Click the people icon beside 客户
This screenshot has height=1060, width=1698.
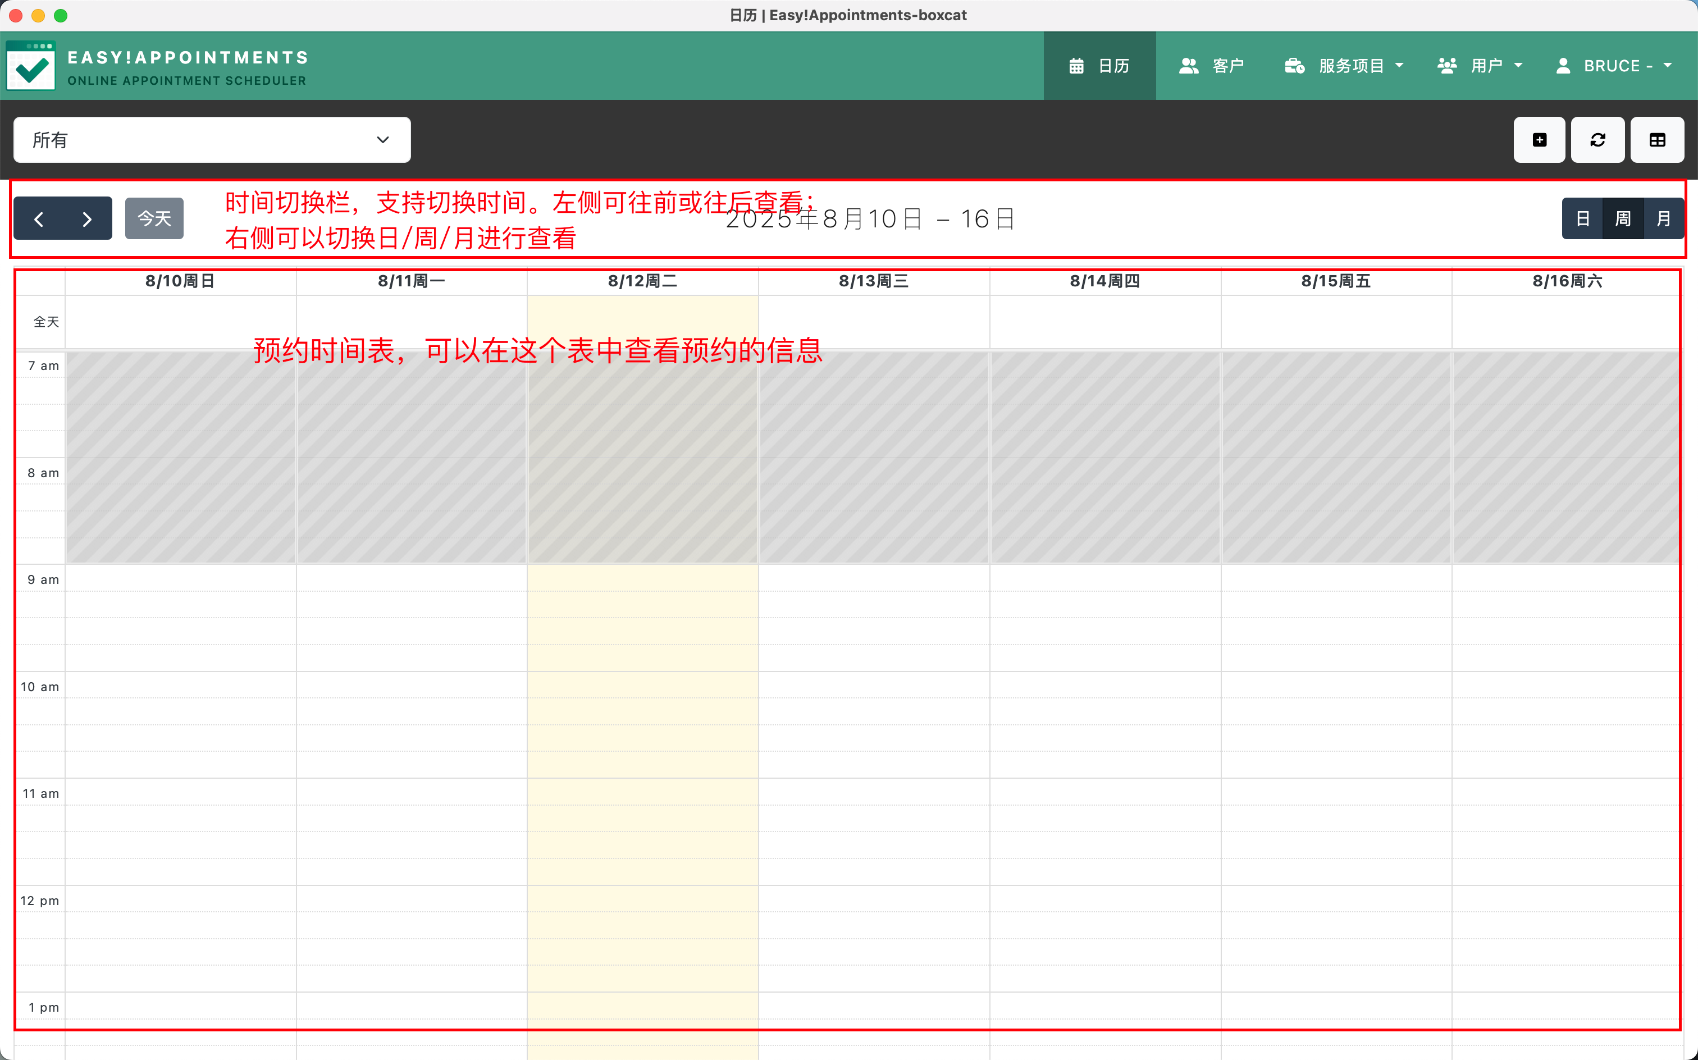[1189, 66]
